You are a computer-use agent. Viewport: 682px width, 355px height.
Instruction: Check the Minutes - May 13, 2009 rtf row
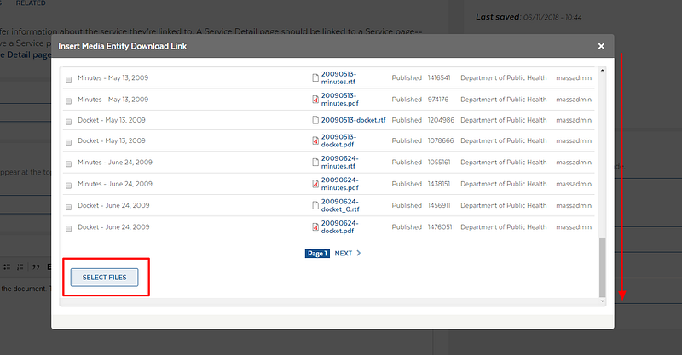point(68,79)
